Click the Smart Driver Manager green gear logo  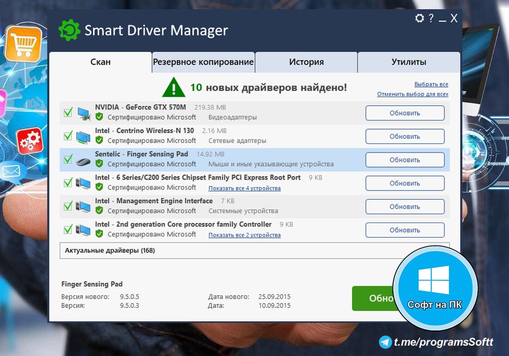(x=69, y=30)
